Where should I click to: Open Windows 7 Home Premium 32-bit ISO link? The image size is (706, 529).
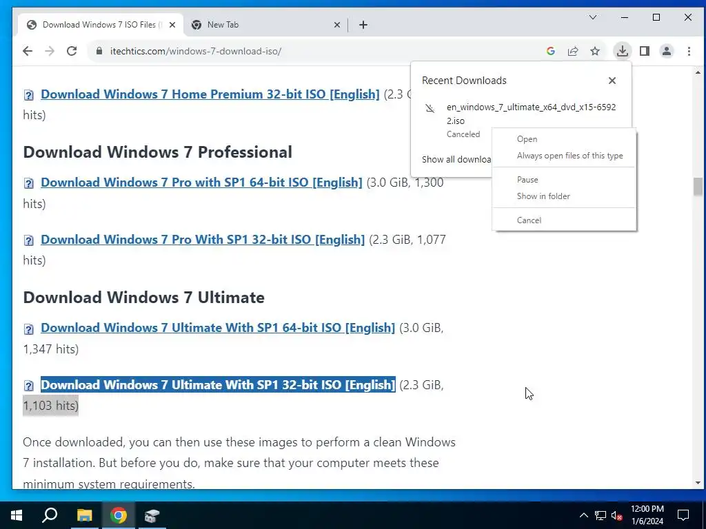pyautogui.click(x=210, y=94)
